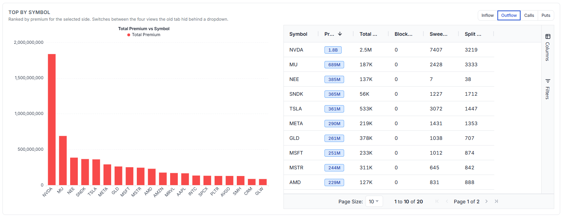The height and width of the screenshot is (217, 563).
Task: Click the 1.8B premium badge
Action: 333,50
